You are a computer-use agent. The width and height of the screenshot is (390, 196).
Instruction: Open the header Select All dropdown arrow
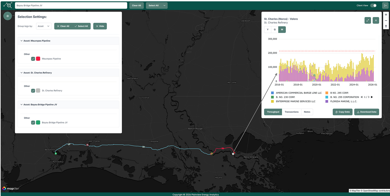tap(164, 5)
